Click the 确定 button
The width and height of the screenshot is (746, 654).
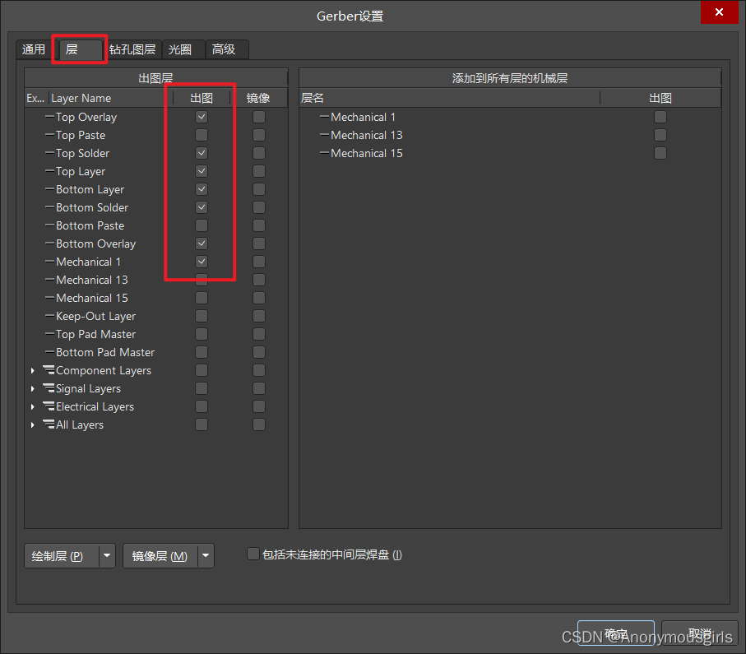pos(615,633)
